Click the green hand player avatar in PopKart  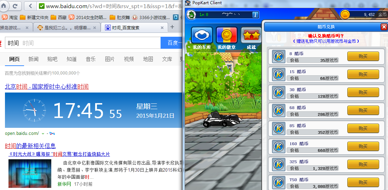coord(191,14)
